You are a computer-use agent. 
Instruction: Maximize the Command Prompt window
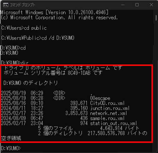[137, 5]
